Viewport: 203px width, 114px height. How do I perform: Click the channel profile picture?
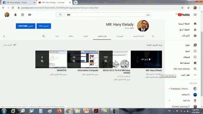(143, 26)
